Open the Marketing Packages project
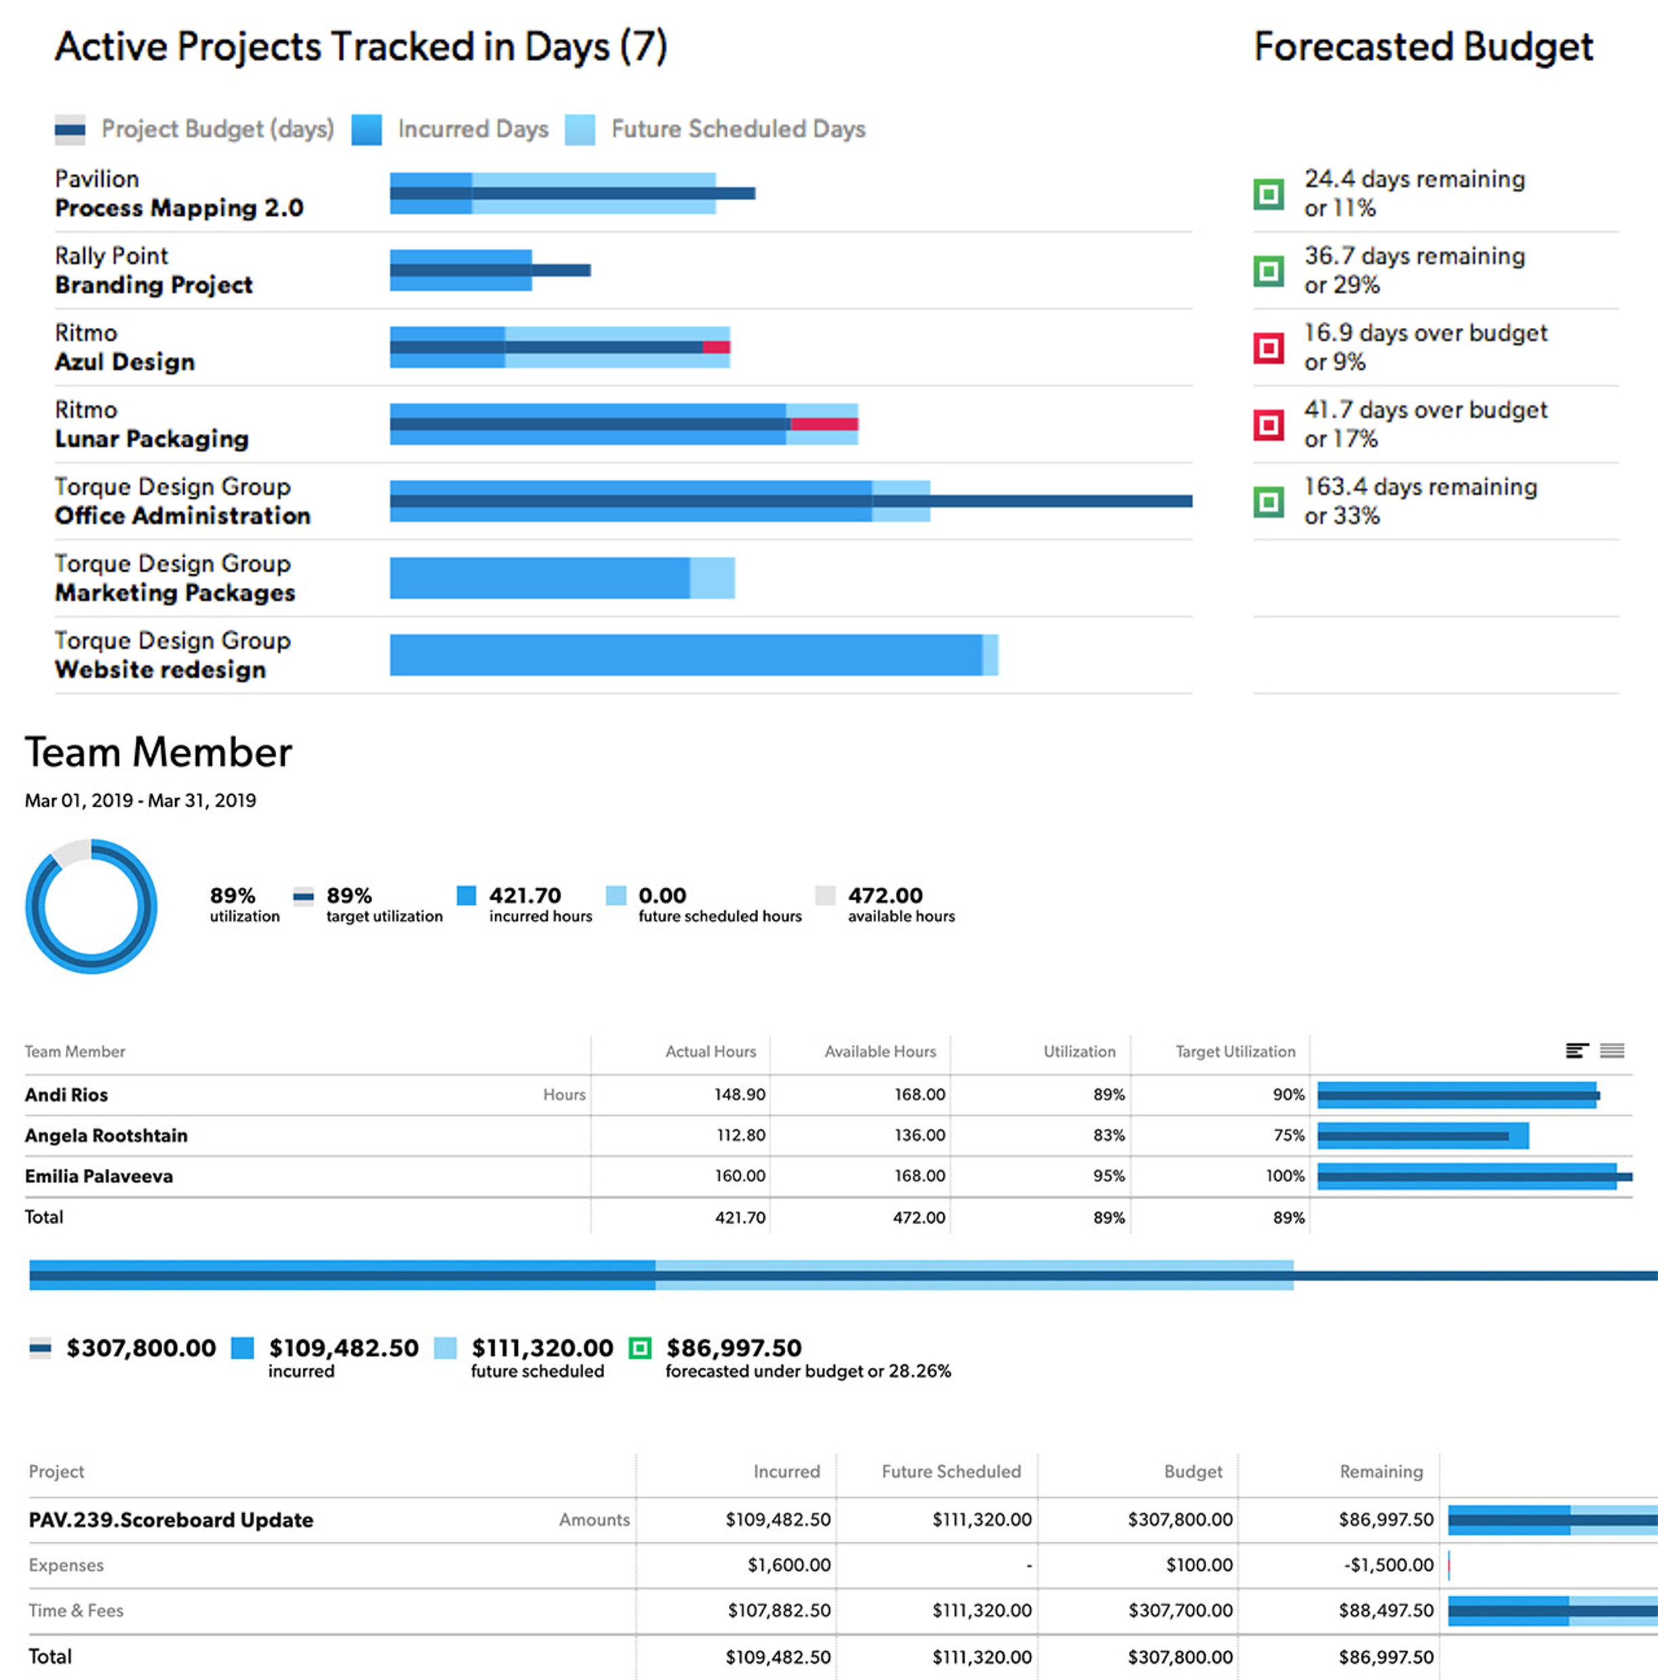 coord(174,593)
